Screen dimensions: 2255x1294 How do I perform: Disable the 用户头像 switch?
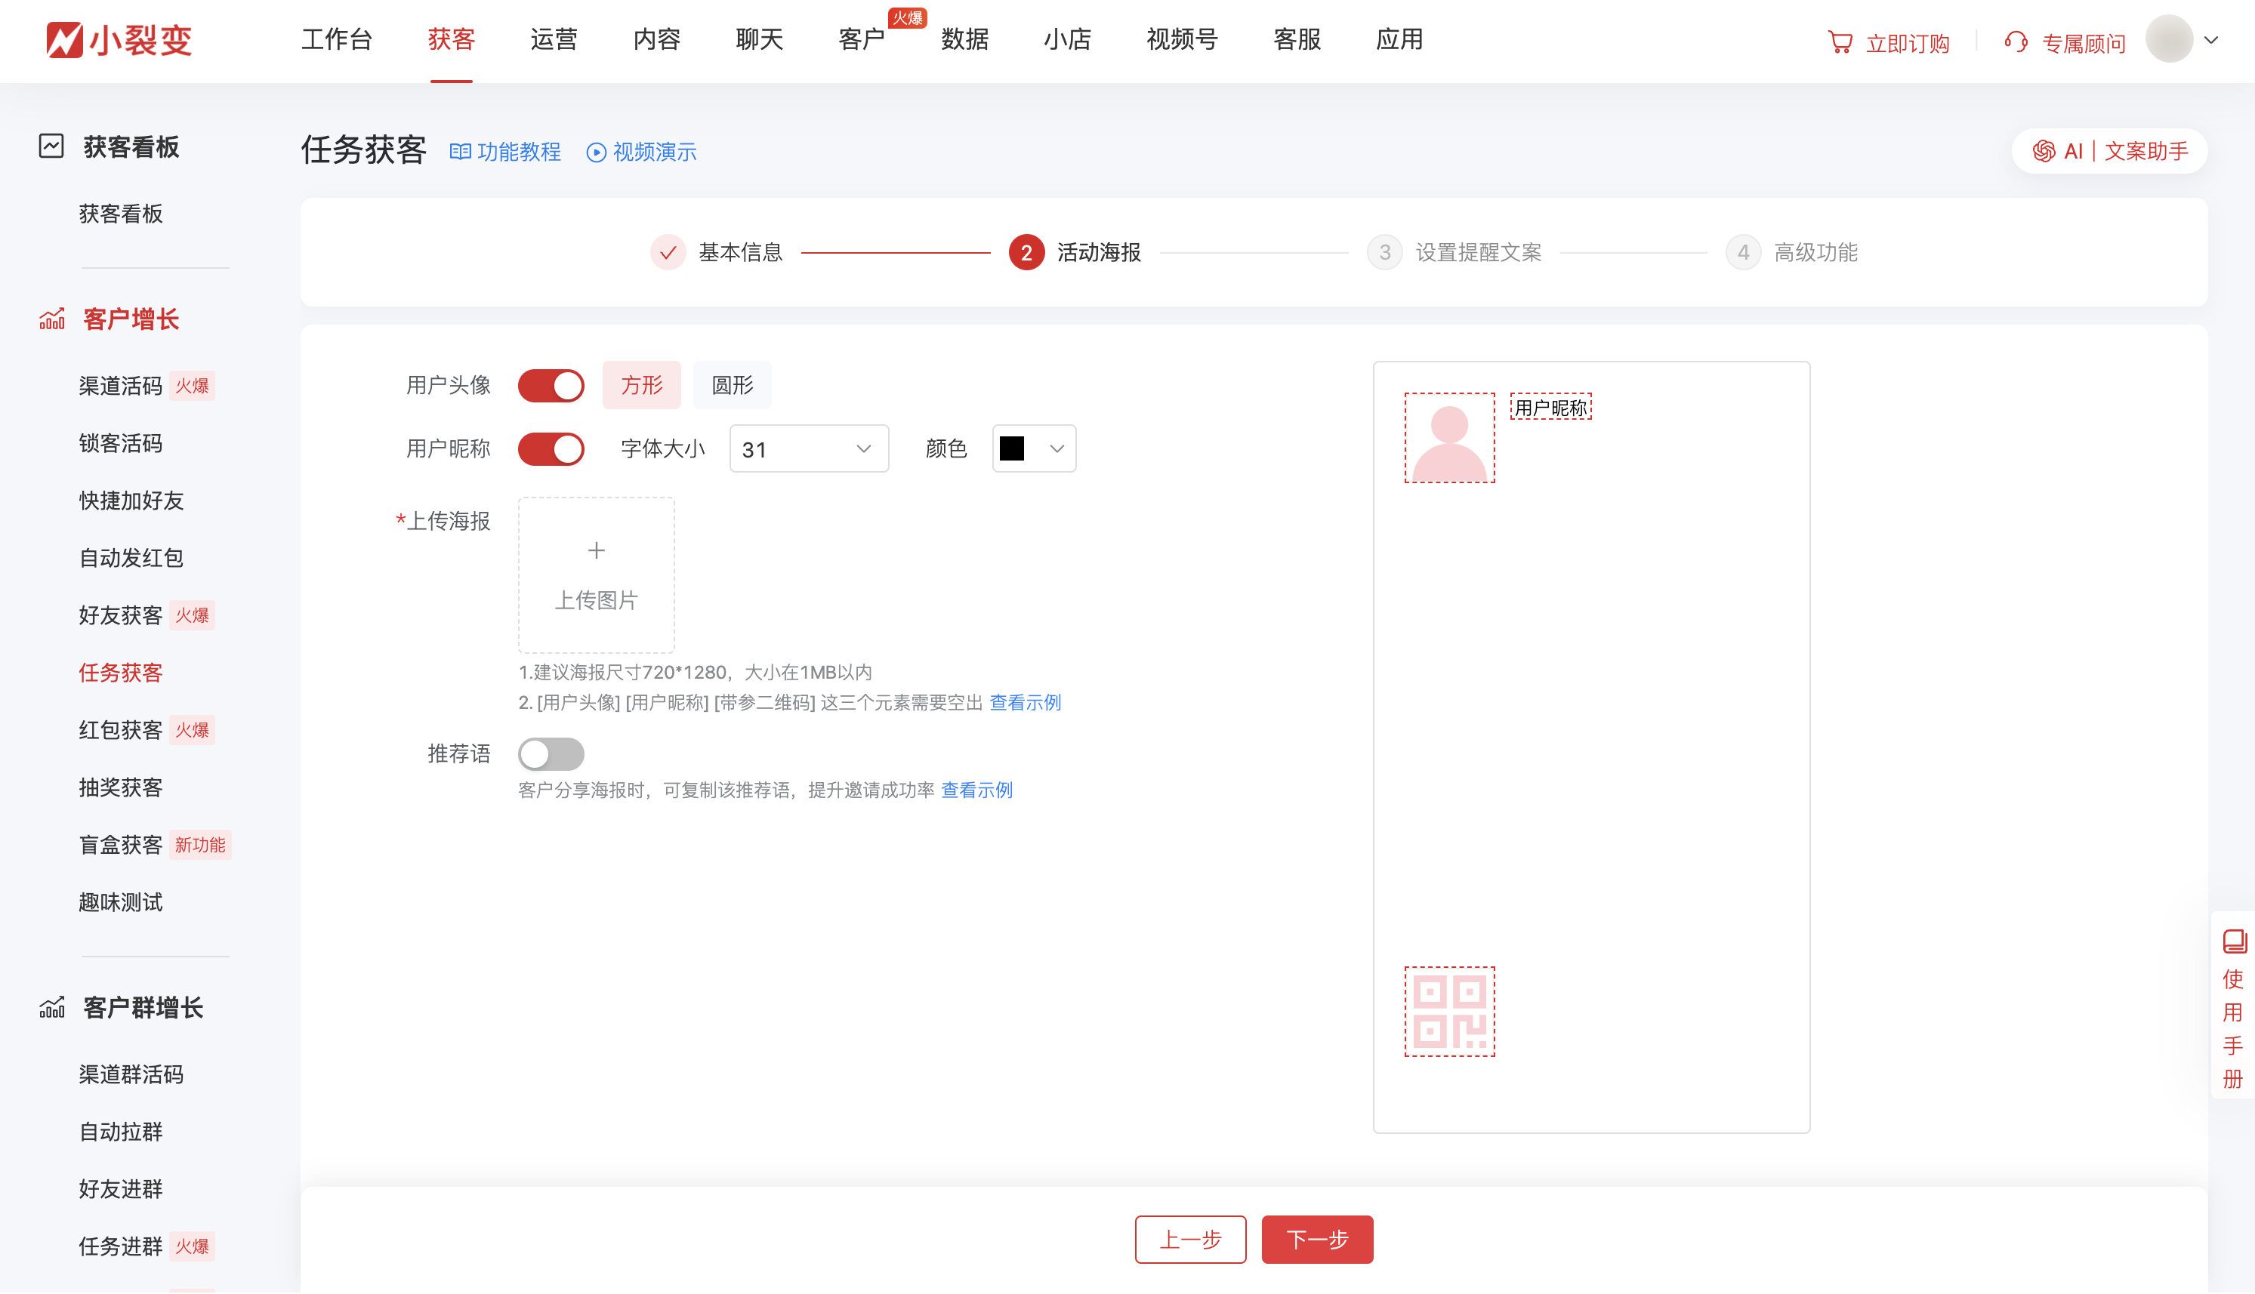pos(551,385)
